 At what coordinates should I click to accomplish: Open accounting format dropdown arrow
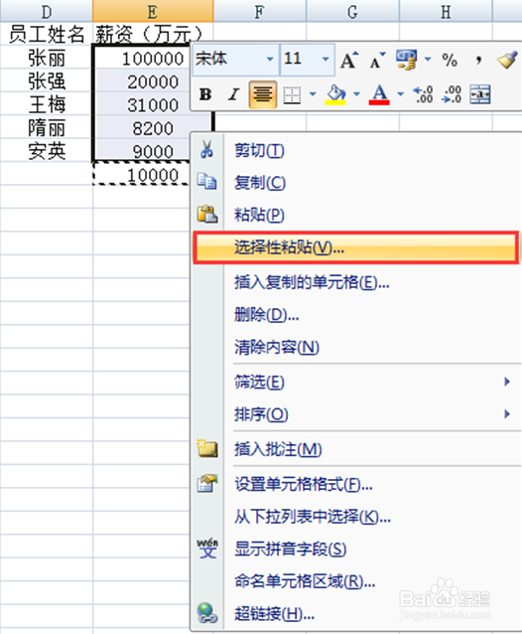coord(428,60)
